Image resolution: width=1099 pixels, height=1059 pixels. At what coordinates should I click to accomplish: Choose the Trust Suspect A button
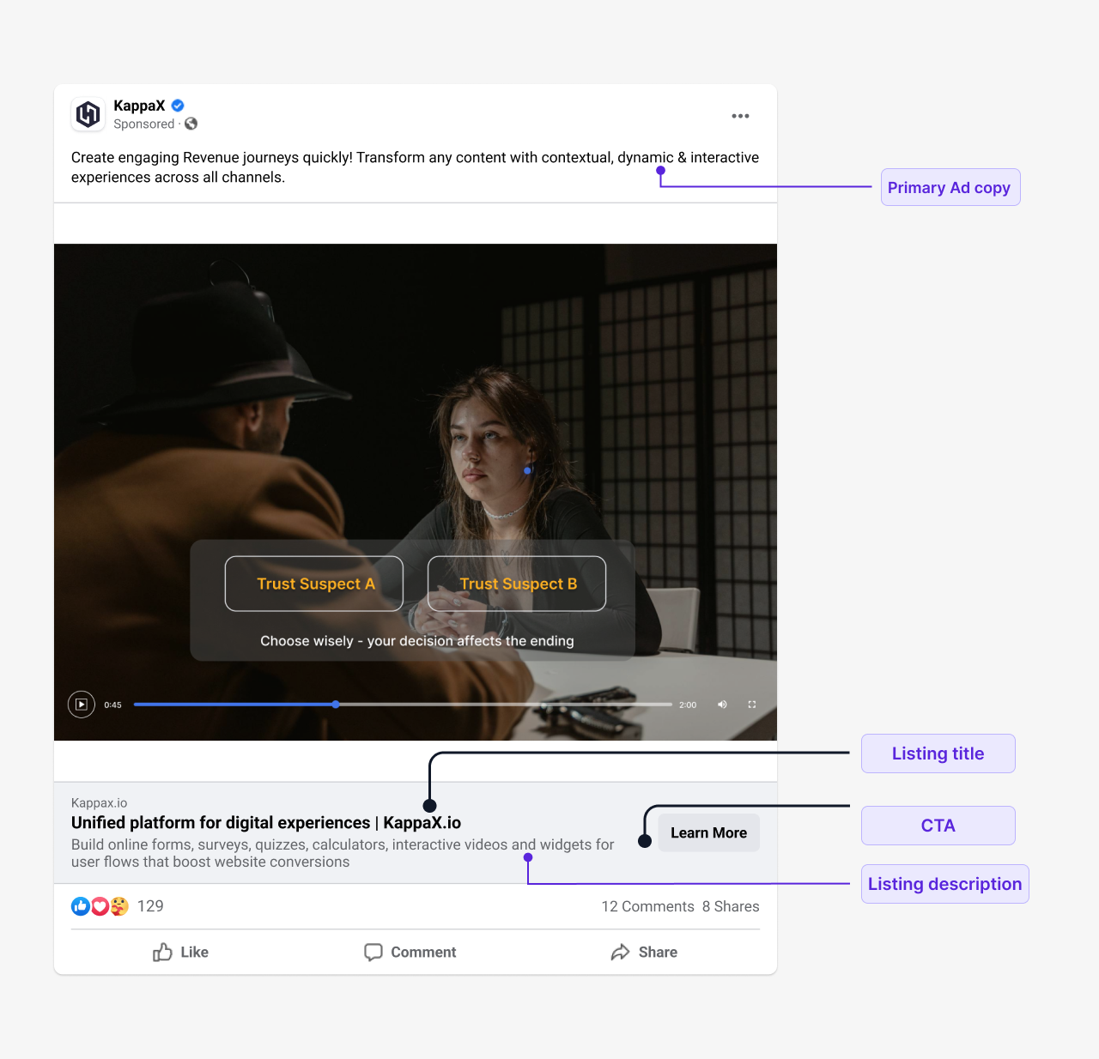coord(314,584)
